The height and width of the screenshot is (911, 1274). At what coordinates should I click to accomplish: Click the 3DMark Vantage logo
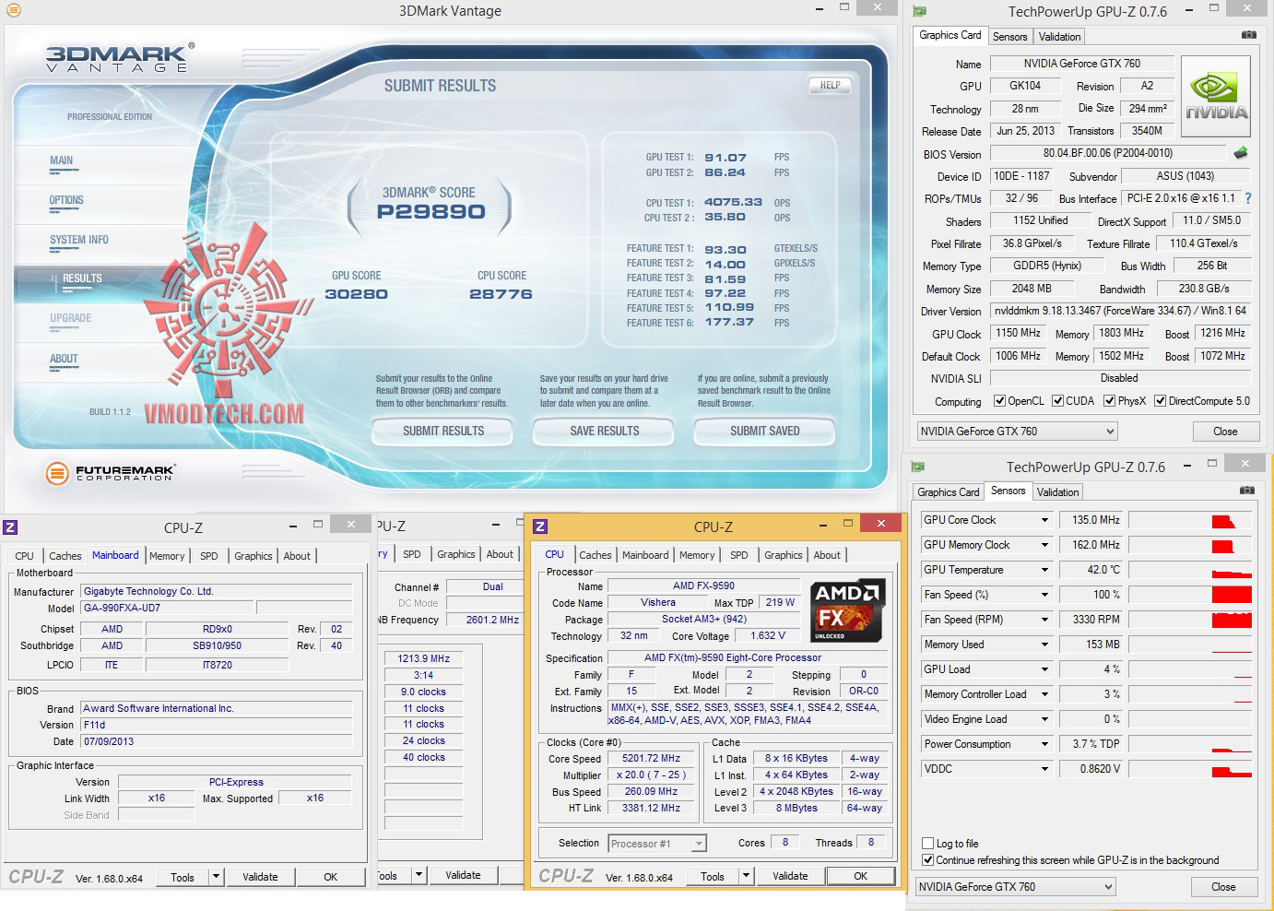click(x=120, y=58)
